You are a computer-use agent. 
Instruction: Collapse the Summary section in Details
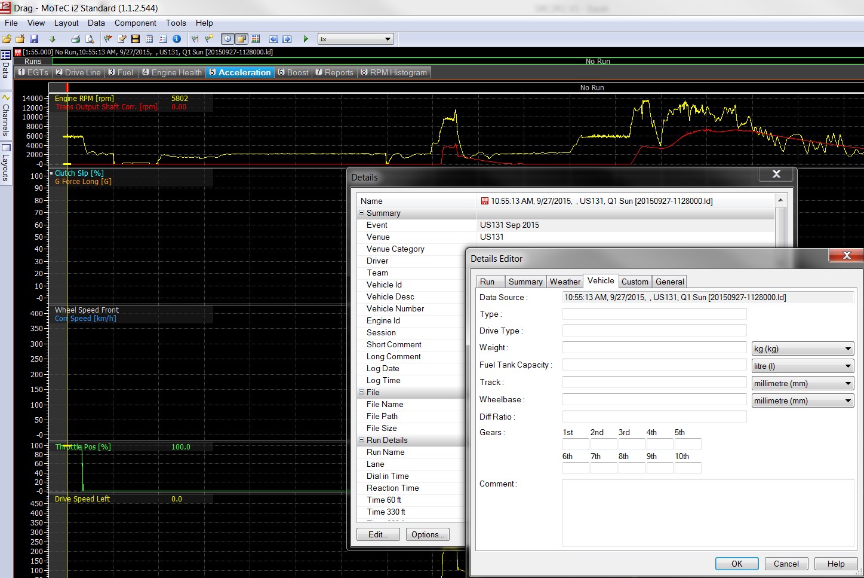pos(361,213)
